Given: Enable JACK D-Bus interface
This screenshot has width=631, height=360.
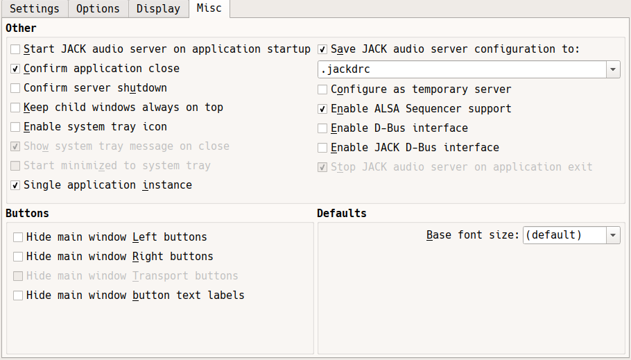Looking at the screenshot, I should [x=323, y=148].
